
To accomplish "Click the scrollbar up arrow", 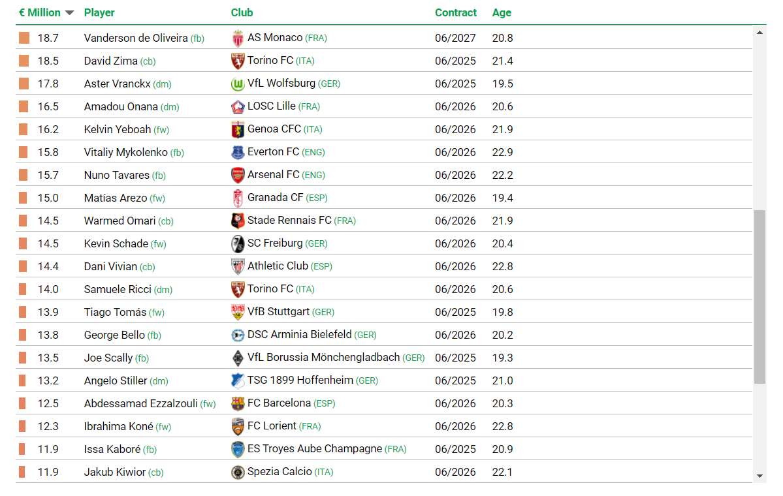I will [759, 33].
